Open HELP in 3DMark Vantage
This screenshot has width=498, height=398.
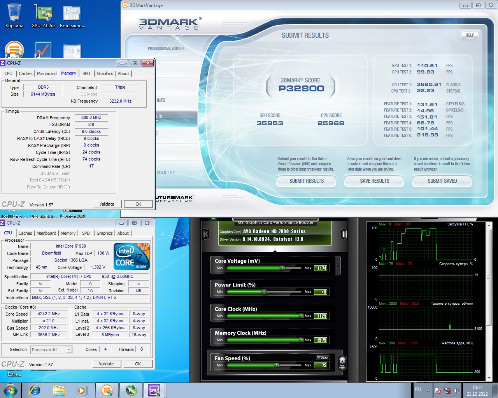click(x=470, y=35)
